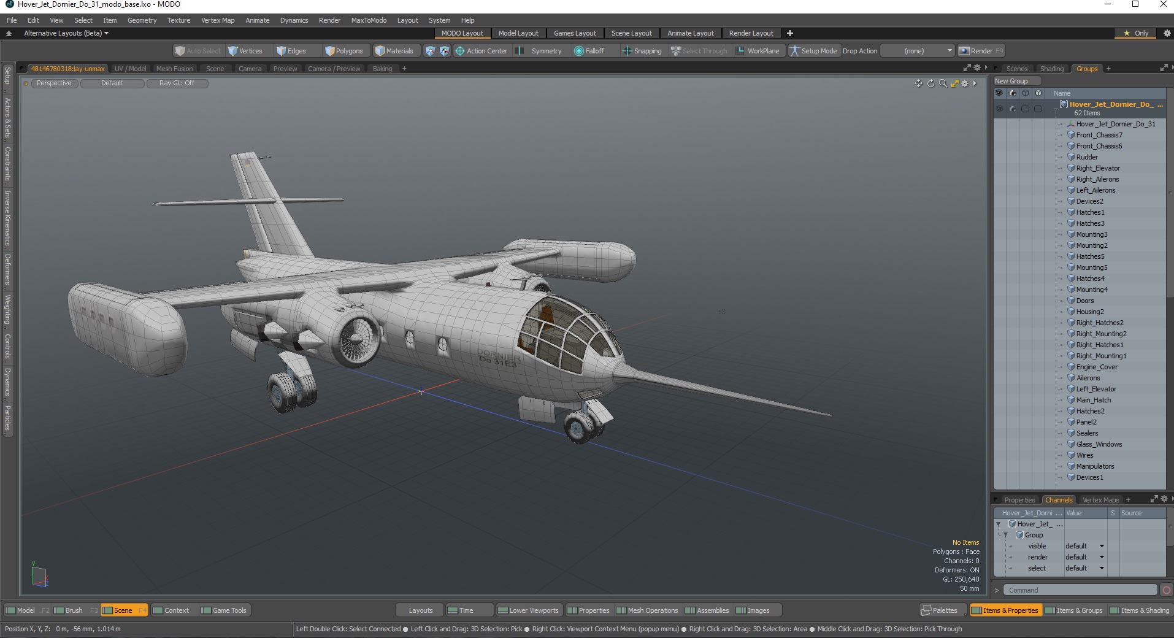Viewport: 1174px width, 638px height.
Task: Click the Falloff tool
Action: (x=589, y=51)
